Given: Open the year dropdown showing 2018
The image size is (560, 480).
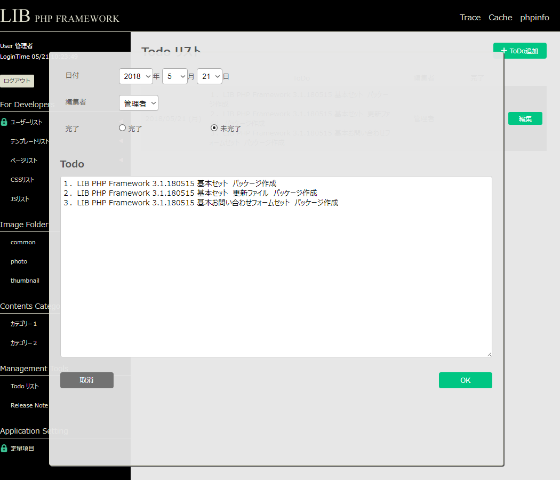Looking at the screenshot, I should pos(135,76).
